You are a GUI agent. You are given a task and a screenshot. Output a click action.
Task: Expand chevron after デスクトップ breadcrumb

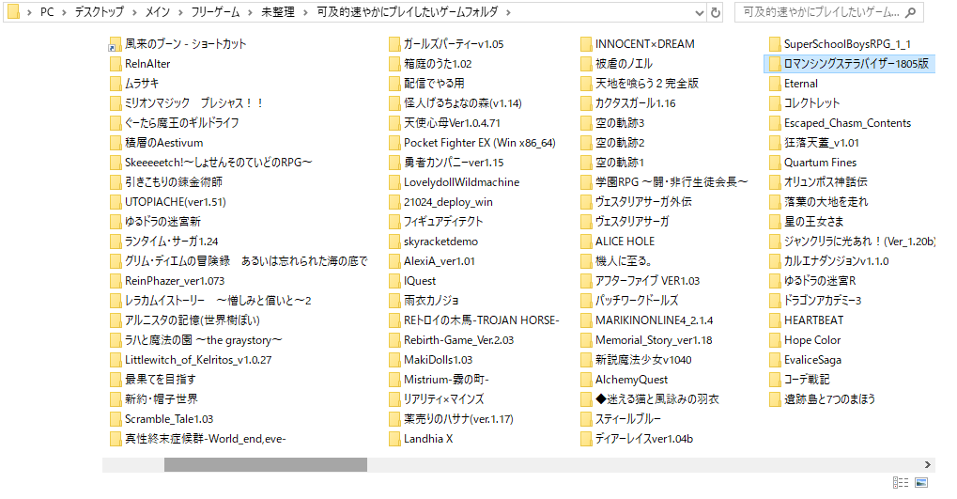133,12
